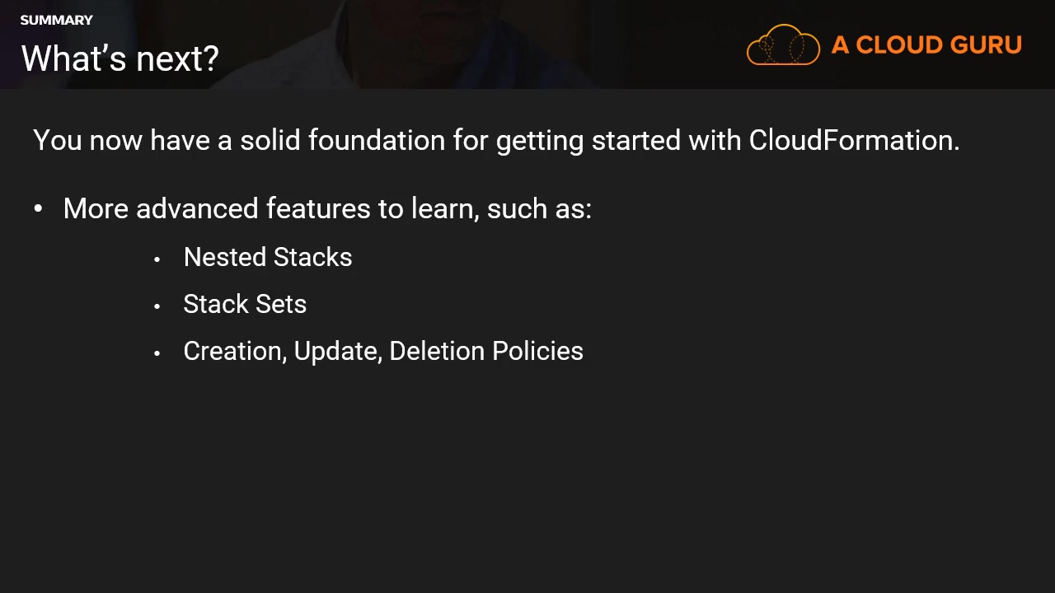Click the bullet dot beside Stack Sets
Image resolution: width=1055 pixels, height=593 pixels.
click(157, 306)
